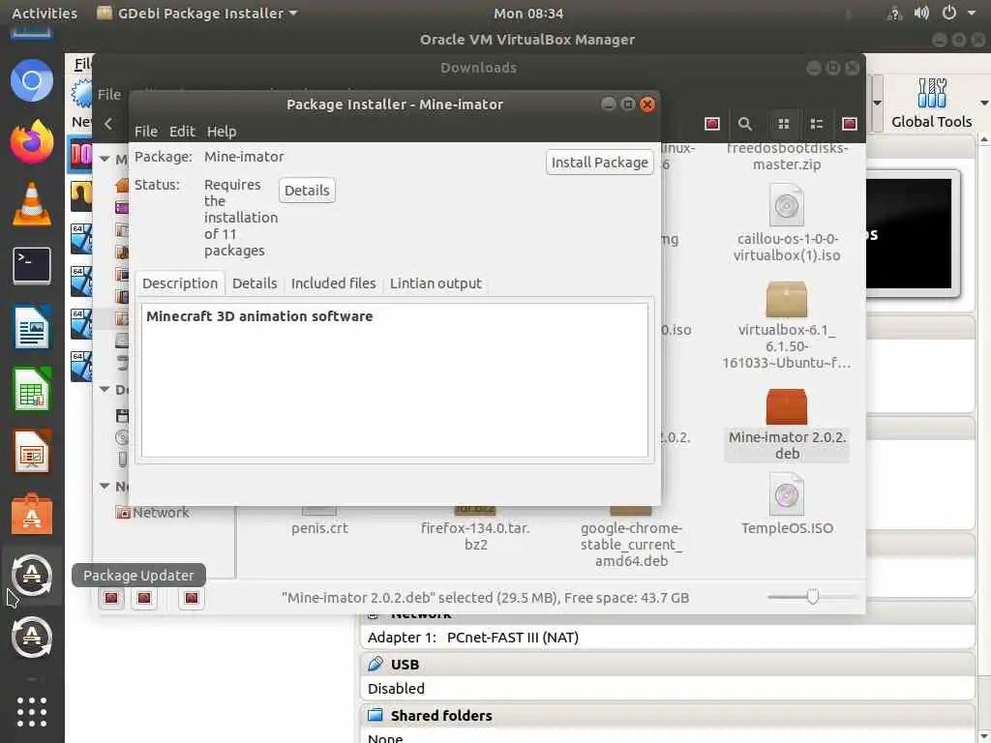The height and width of the screenshot is (743, 991).
Task: Switch Downloads to icon grid view
Action: pyautogui.click(x=784, y=124)
